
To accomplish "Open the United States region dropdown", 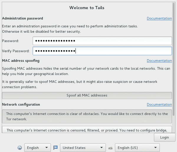I will pos(83,148).
